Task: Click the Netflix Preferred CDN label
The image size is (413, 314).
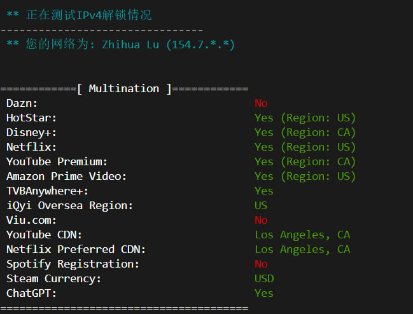Action: click(76, 249)
